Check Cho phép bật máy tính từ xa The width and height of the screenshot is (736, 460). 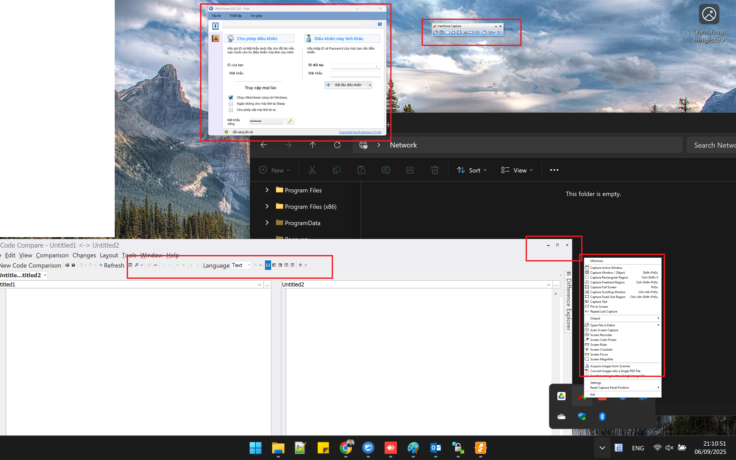point(231,110)
